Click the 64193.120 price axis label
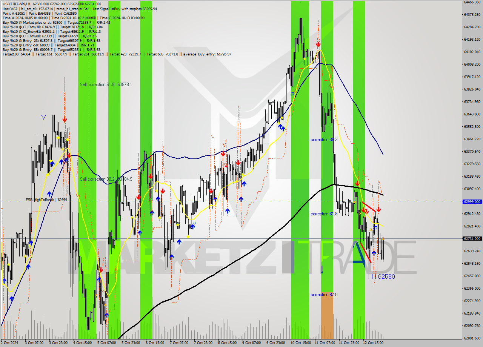Screen dimensions: 483x347 [472, 39]
